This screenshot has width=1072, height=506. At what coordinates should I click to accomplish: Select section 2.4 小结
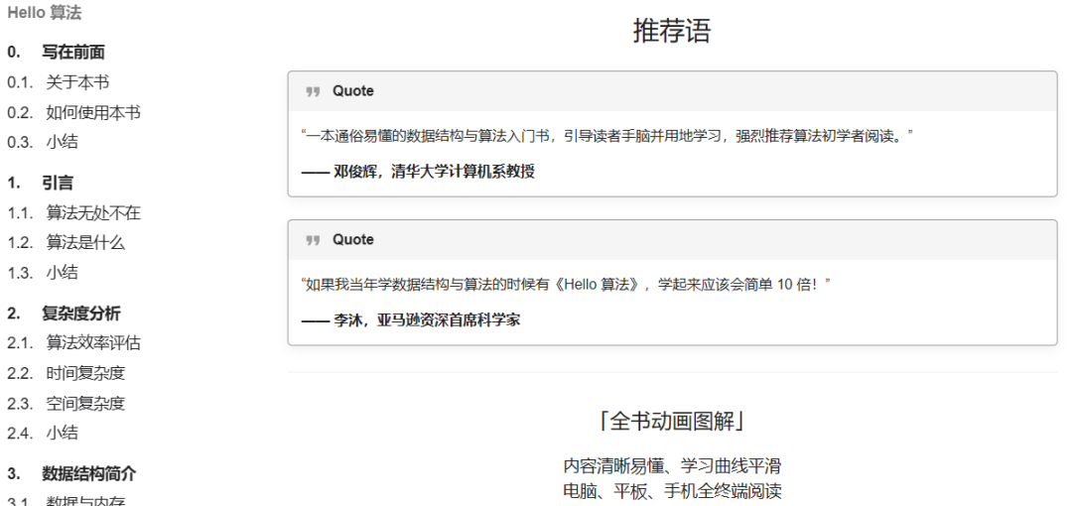43,433
